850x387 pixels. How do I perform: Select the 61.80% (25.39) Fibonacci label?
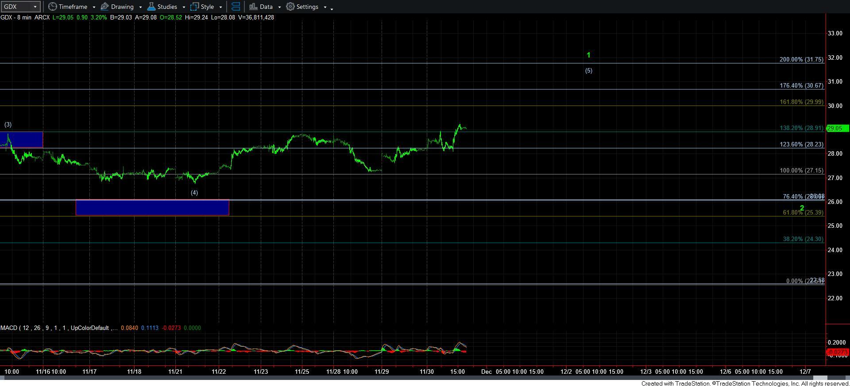coord(803,212)
